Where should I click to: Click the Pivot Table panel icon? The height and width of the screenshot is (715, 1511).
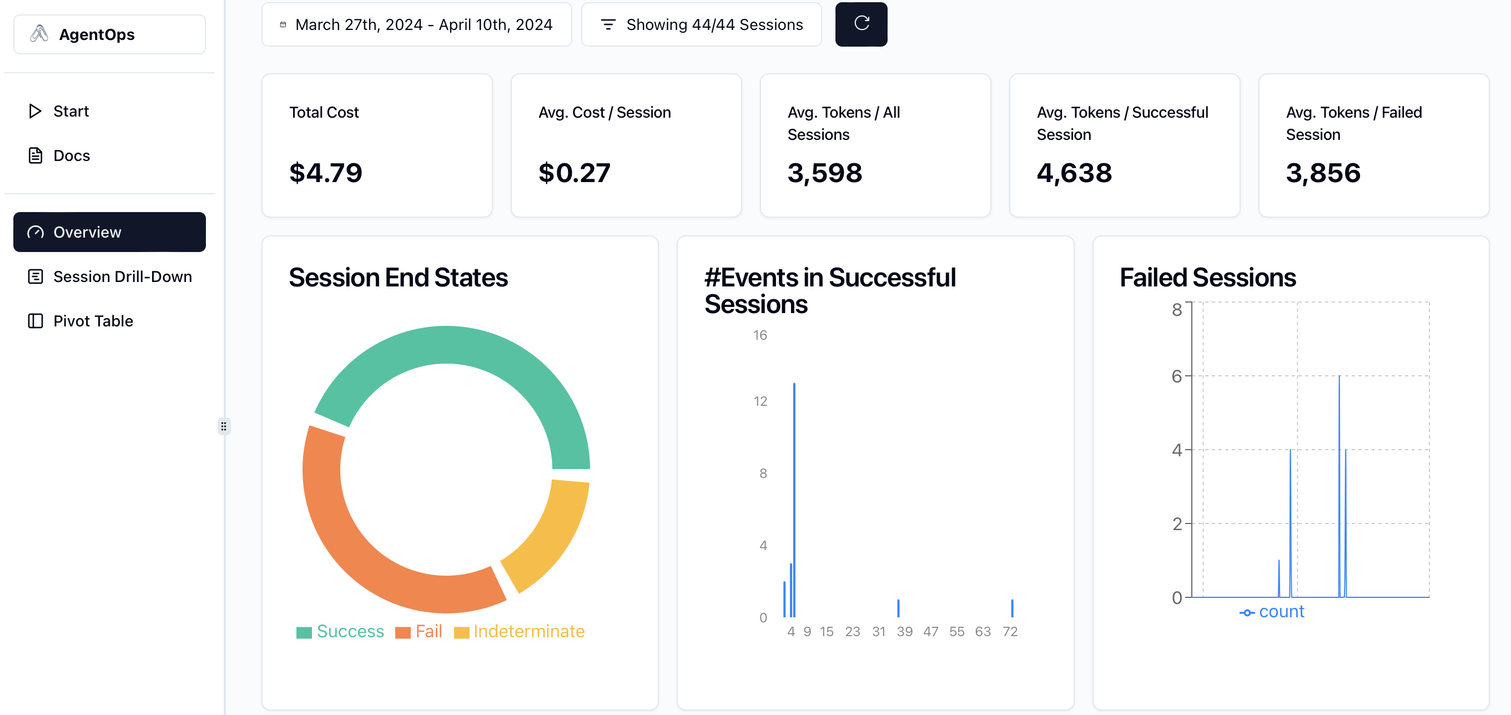click(x=35, y=321)
